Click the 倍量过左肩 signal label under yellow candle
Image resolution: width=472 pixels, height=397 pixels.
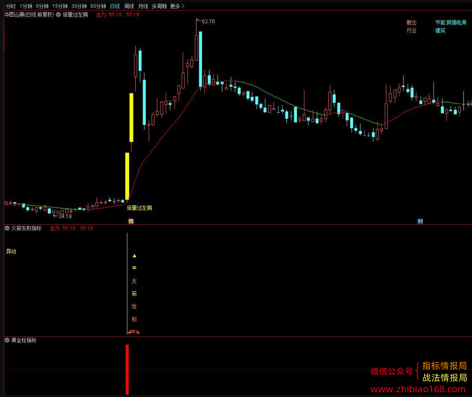pyautogui.click(x=139, y=208)
